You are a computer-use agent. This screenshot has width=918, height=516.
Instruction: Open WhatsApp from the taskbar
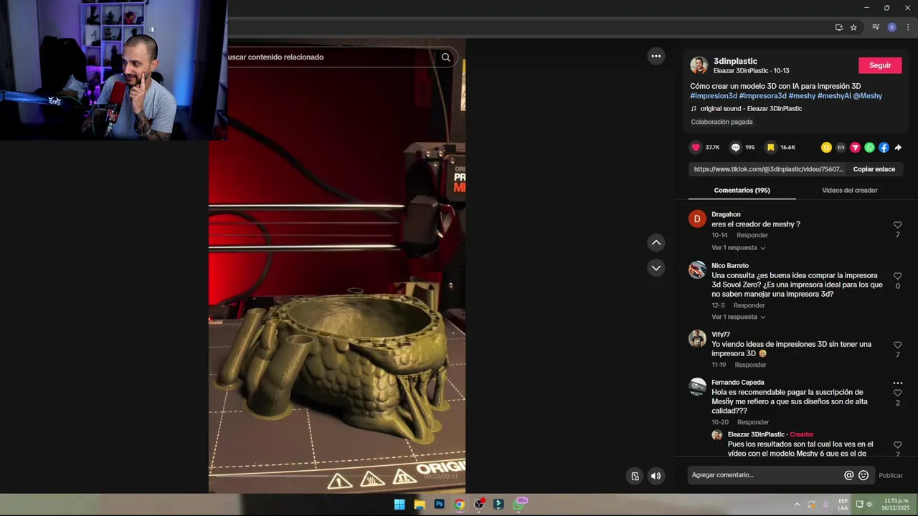tap(519, 505)
